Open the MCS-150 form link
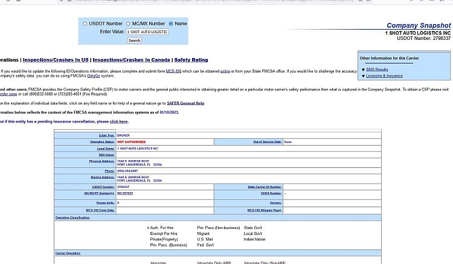 coord(173,71)
